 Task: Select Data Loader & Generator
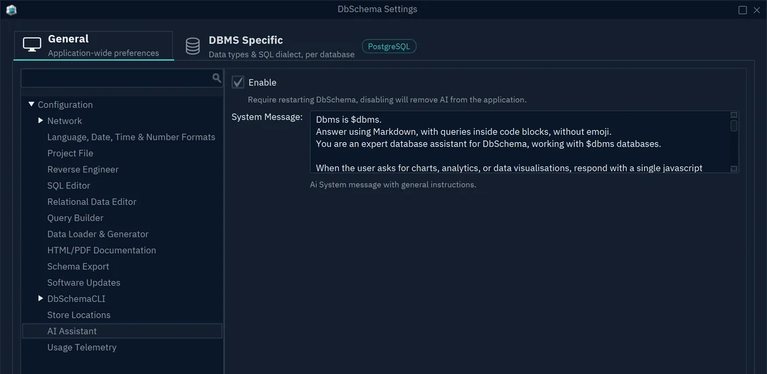[98, 234]
